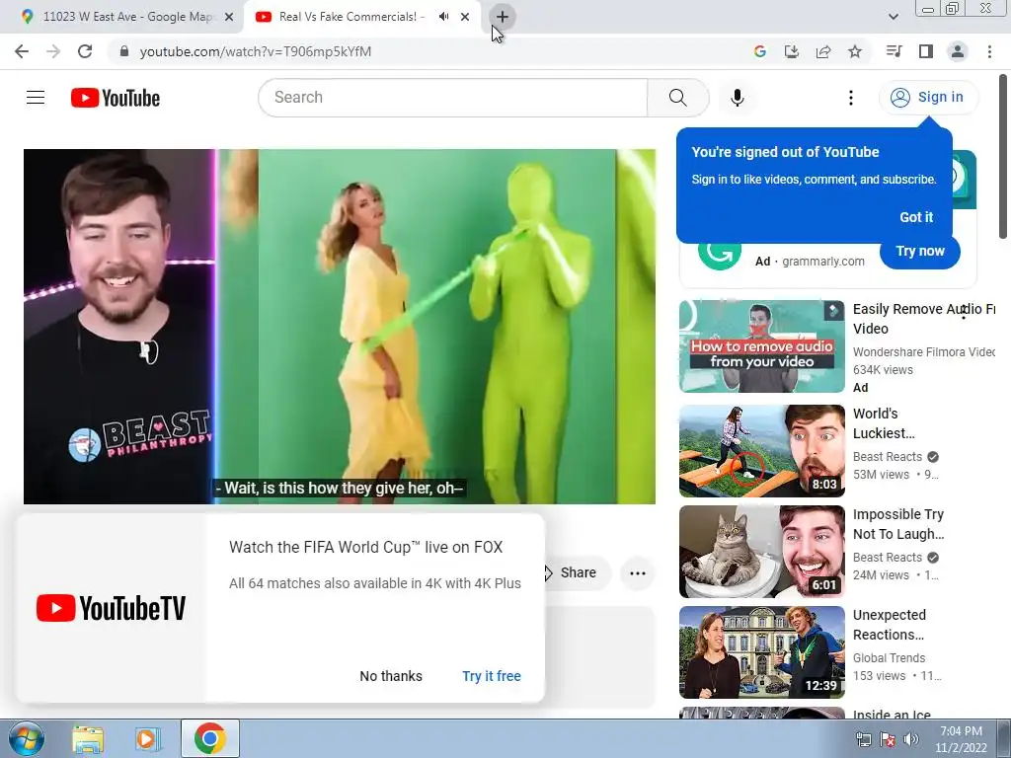Open the more actions ellipsis under video
This screenshot has width=1011, height=758.
[638, 573]
